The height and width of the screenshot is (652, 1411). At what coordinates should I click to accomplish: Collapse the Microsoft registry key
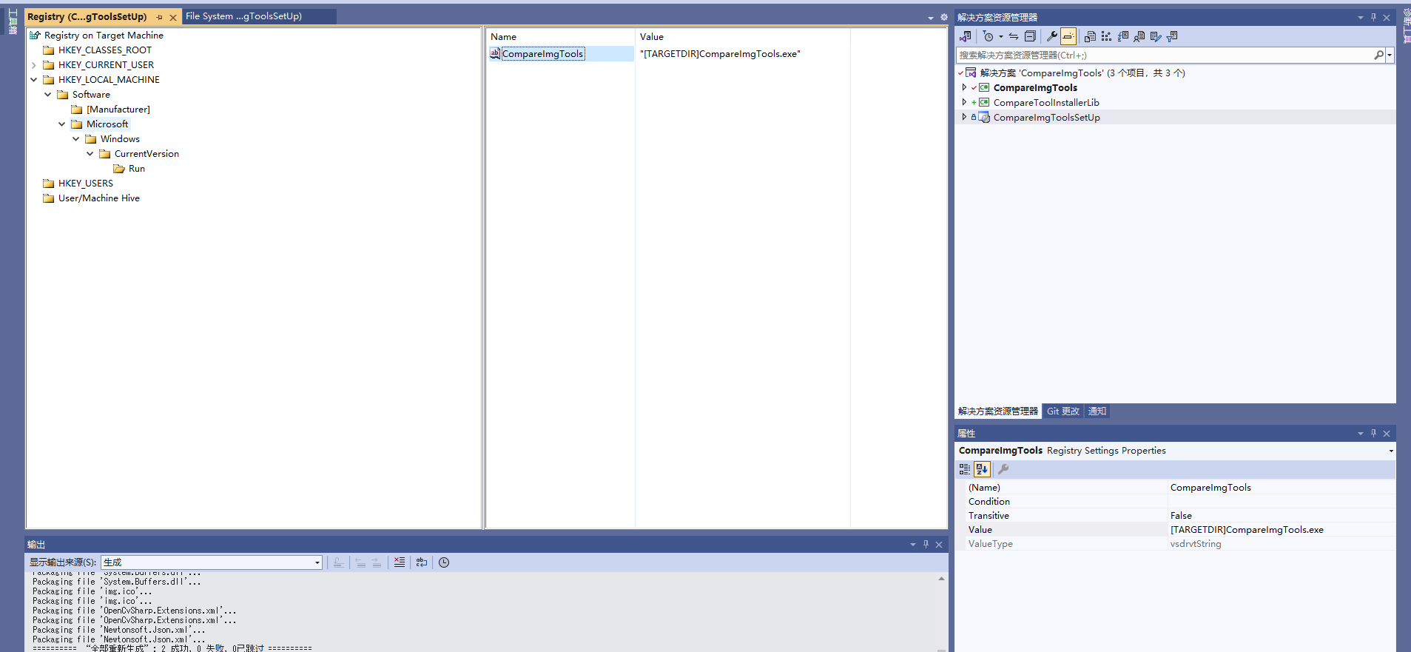click(x=61, y=124)
